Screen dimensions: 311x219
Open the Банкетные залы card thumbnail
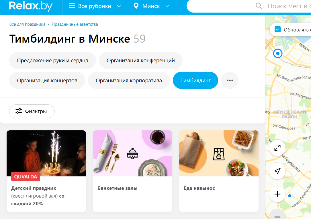132,153
